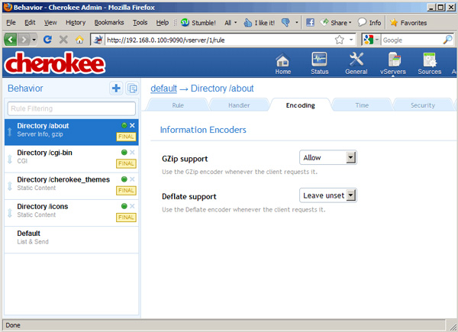Click the URL address bar
Screen dimensions: 458x332
tap(219, 40)
